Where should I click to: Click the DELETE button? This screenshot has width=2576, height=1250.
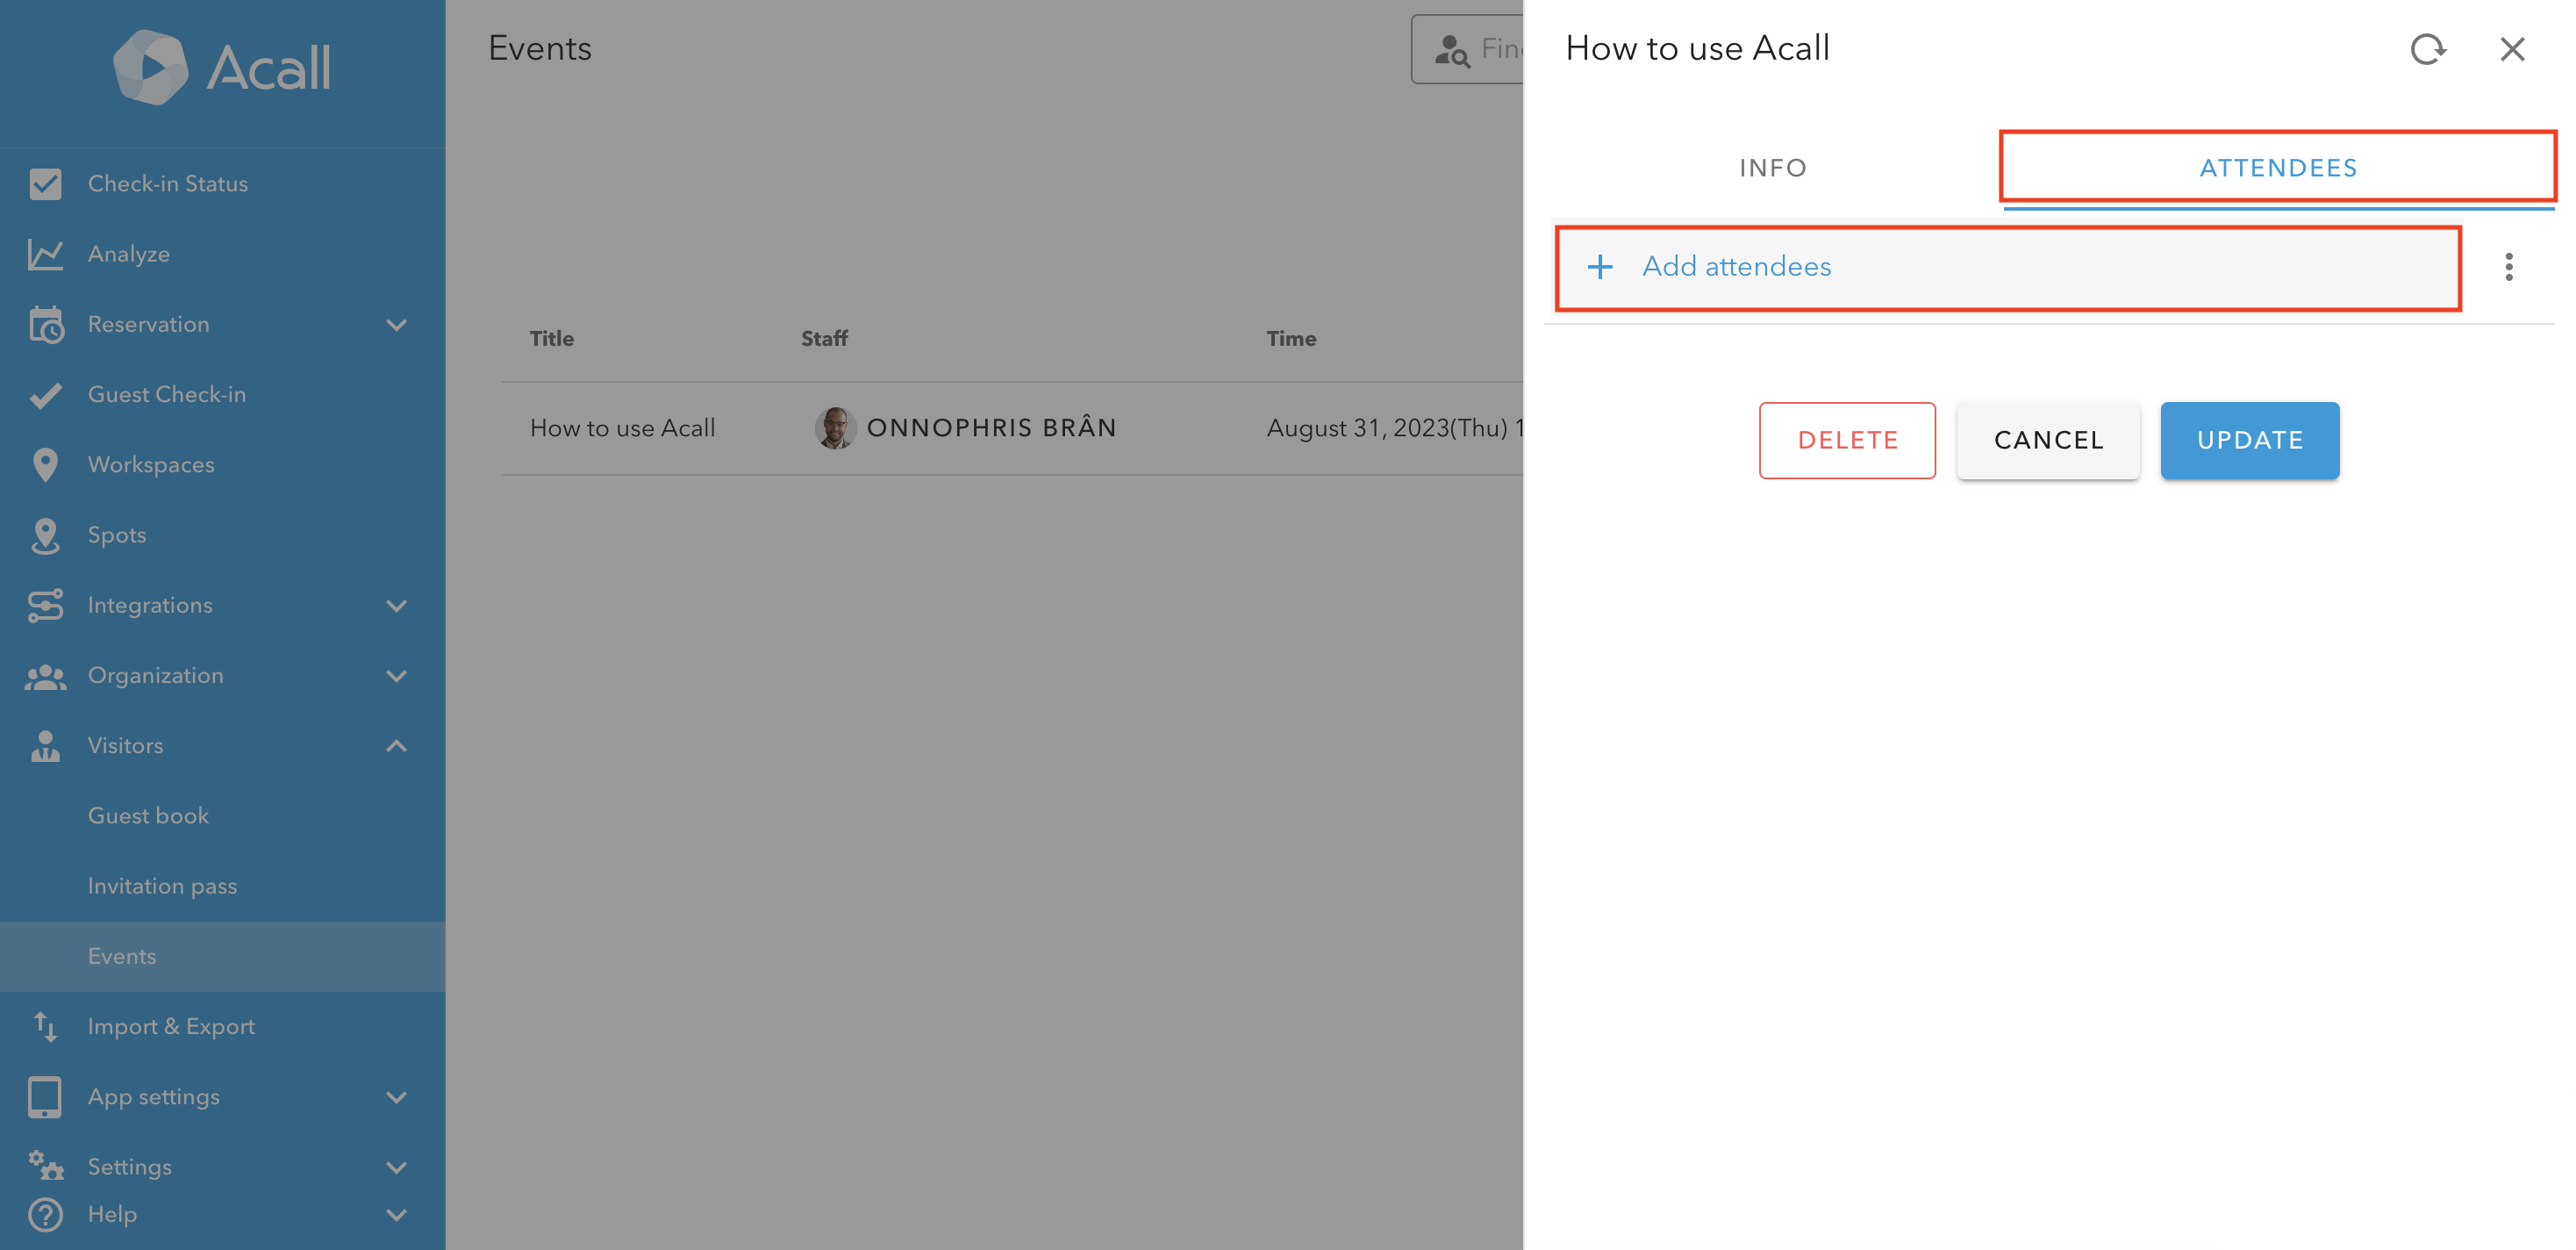[1846, 441]
